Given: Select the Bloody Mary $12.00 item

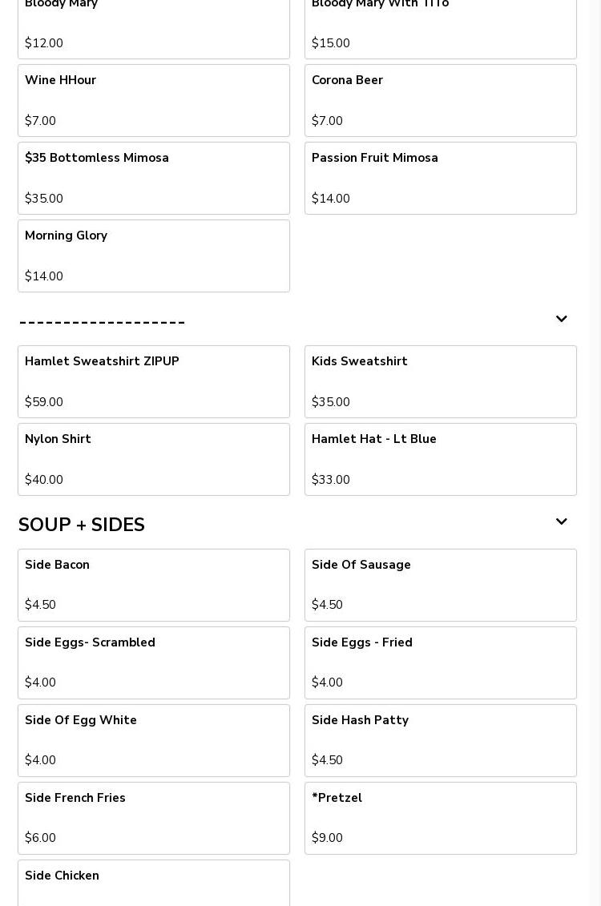Looking at the screenshot, I should click(154, 28).
